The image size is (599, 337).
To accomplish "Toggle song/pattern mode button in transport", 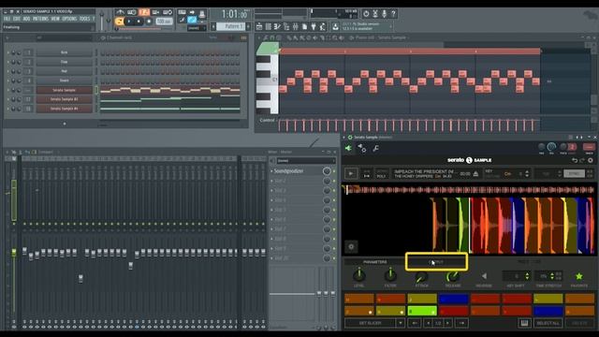I will 119,22.
